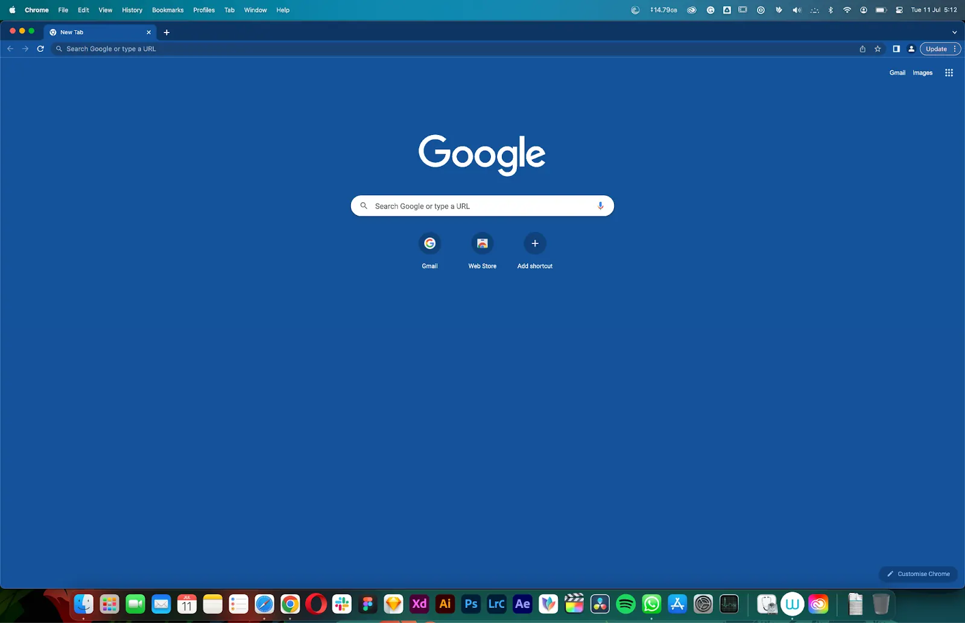This screenshot has width=965, height=623.
Task: Open DaVinci Resolve in the dock
Action: 600,604
